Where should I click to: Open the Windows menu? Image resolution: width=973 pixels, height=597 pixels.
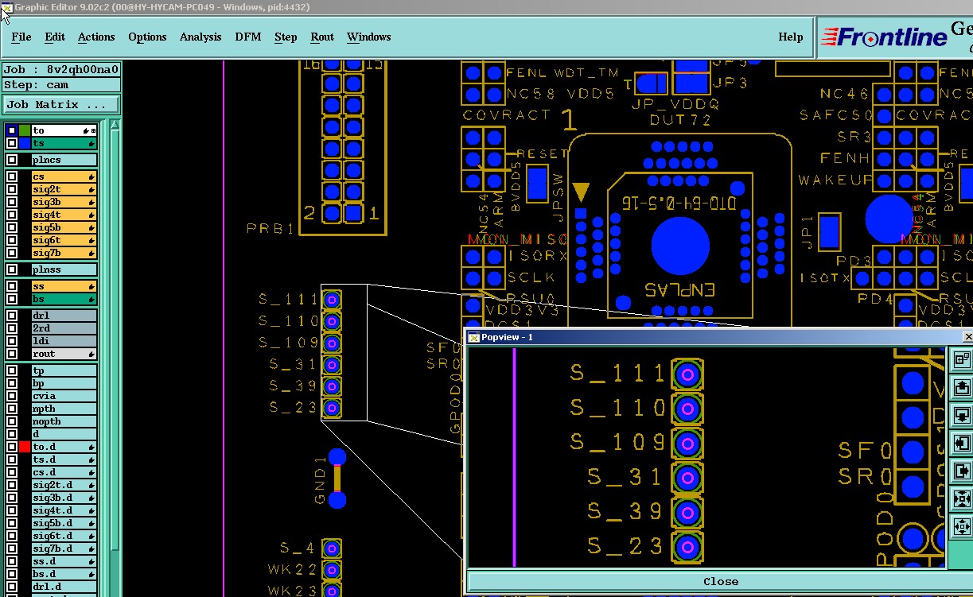[369, 37]
